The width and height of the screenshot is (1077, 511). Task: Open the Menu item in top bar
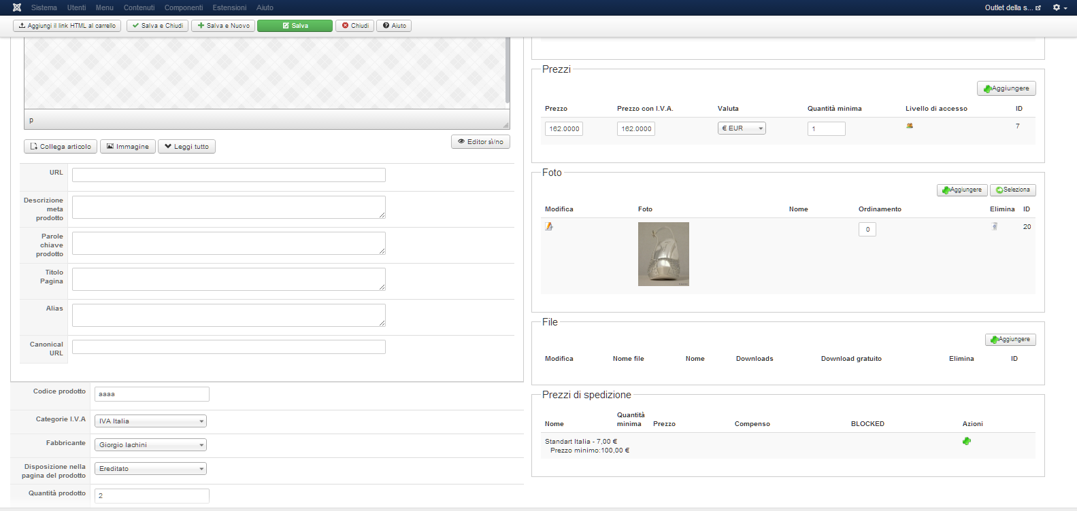(x=105, y=7)
